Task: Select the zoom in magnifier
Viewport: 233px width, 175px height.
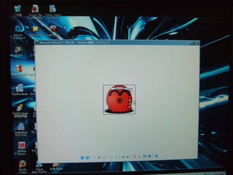Action: pos(111,157)
